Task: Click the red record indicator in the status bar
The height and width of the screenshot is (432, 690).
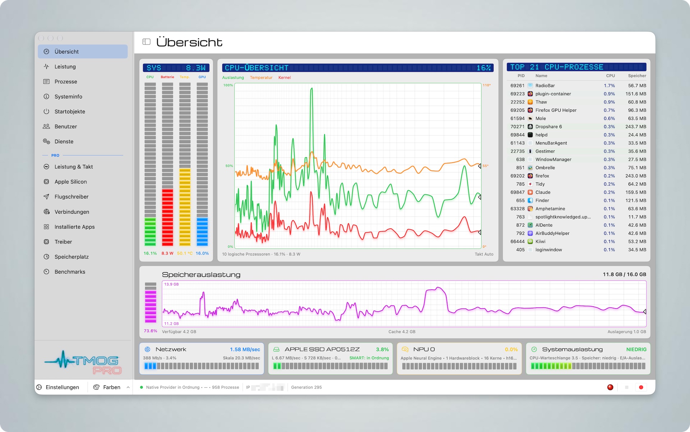Action: pyautogui.click(x=610, y=387)
